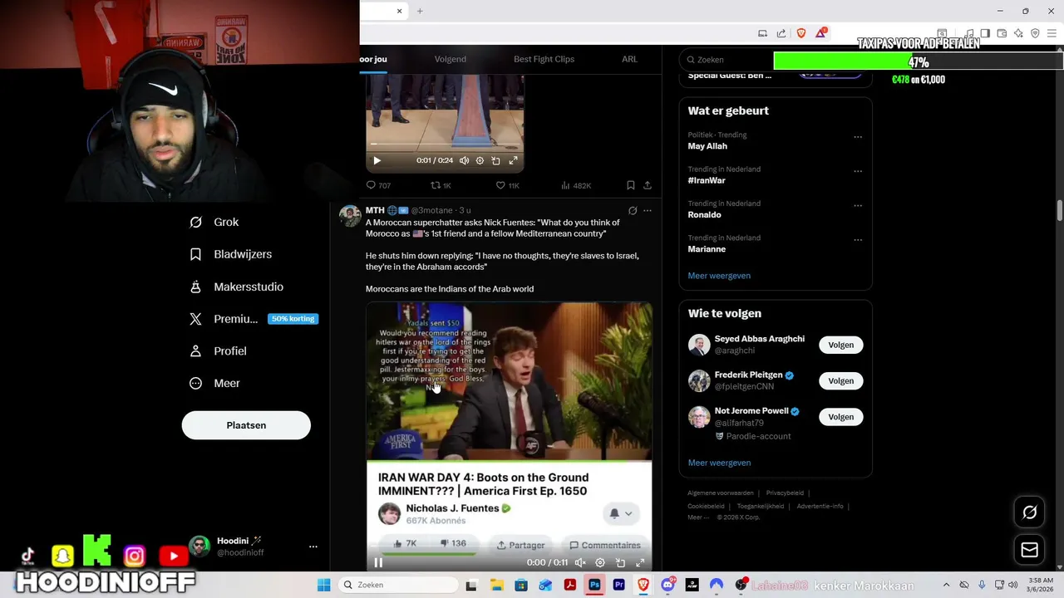Switch to the Volgend tab

coord(450,59)
